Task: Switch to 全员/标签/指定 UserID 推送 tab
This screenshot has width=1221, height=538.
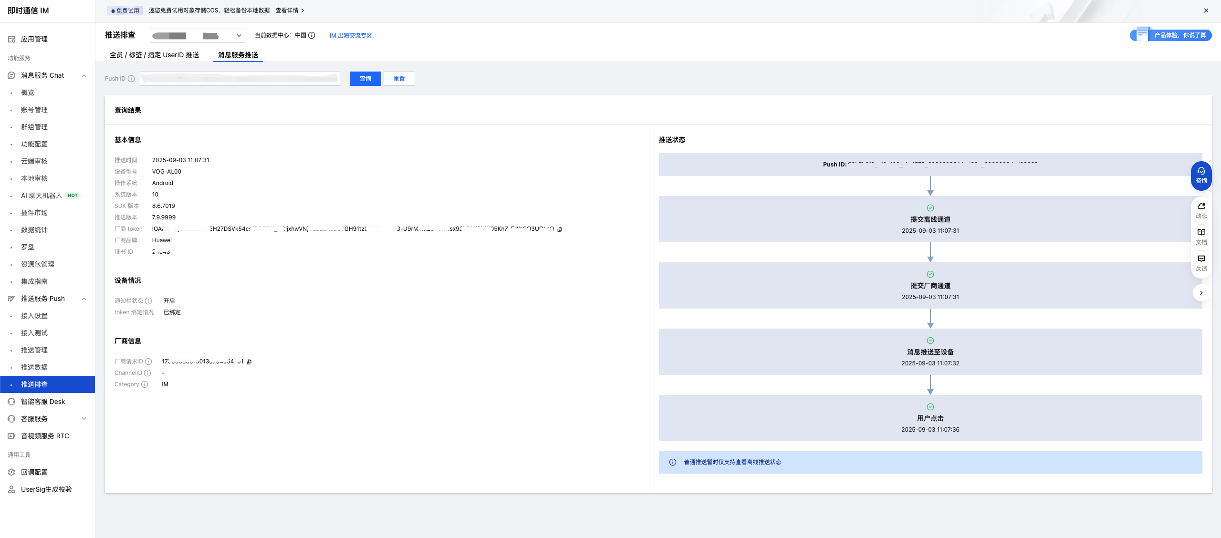Action: pos(154,55)
